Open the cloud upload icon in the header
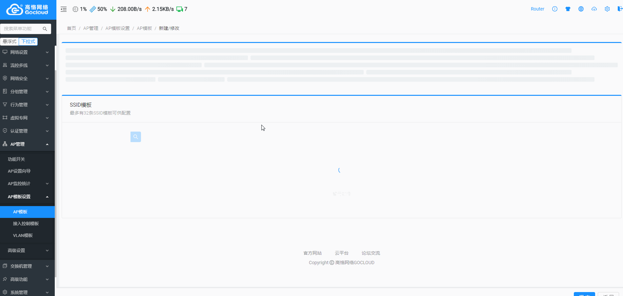 coord(594,9)
